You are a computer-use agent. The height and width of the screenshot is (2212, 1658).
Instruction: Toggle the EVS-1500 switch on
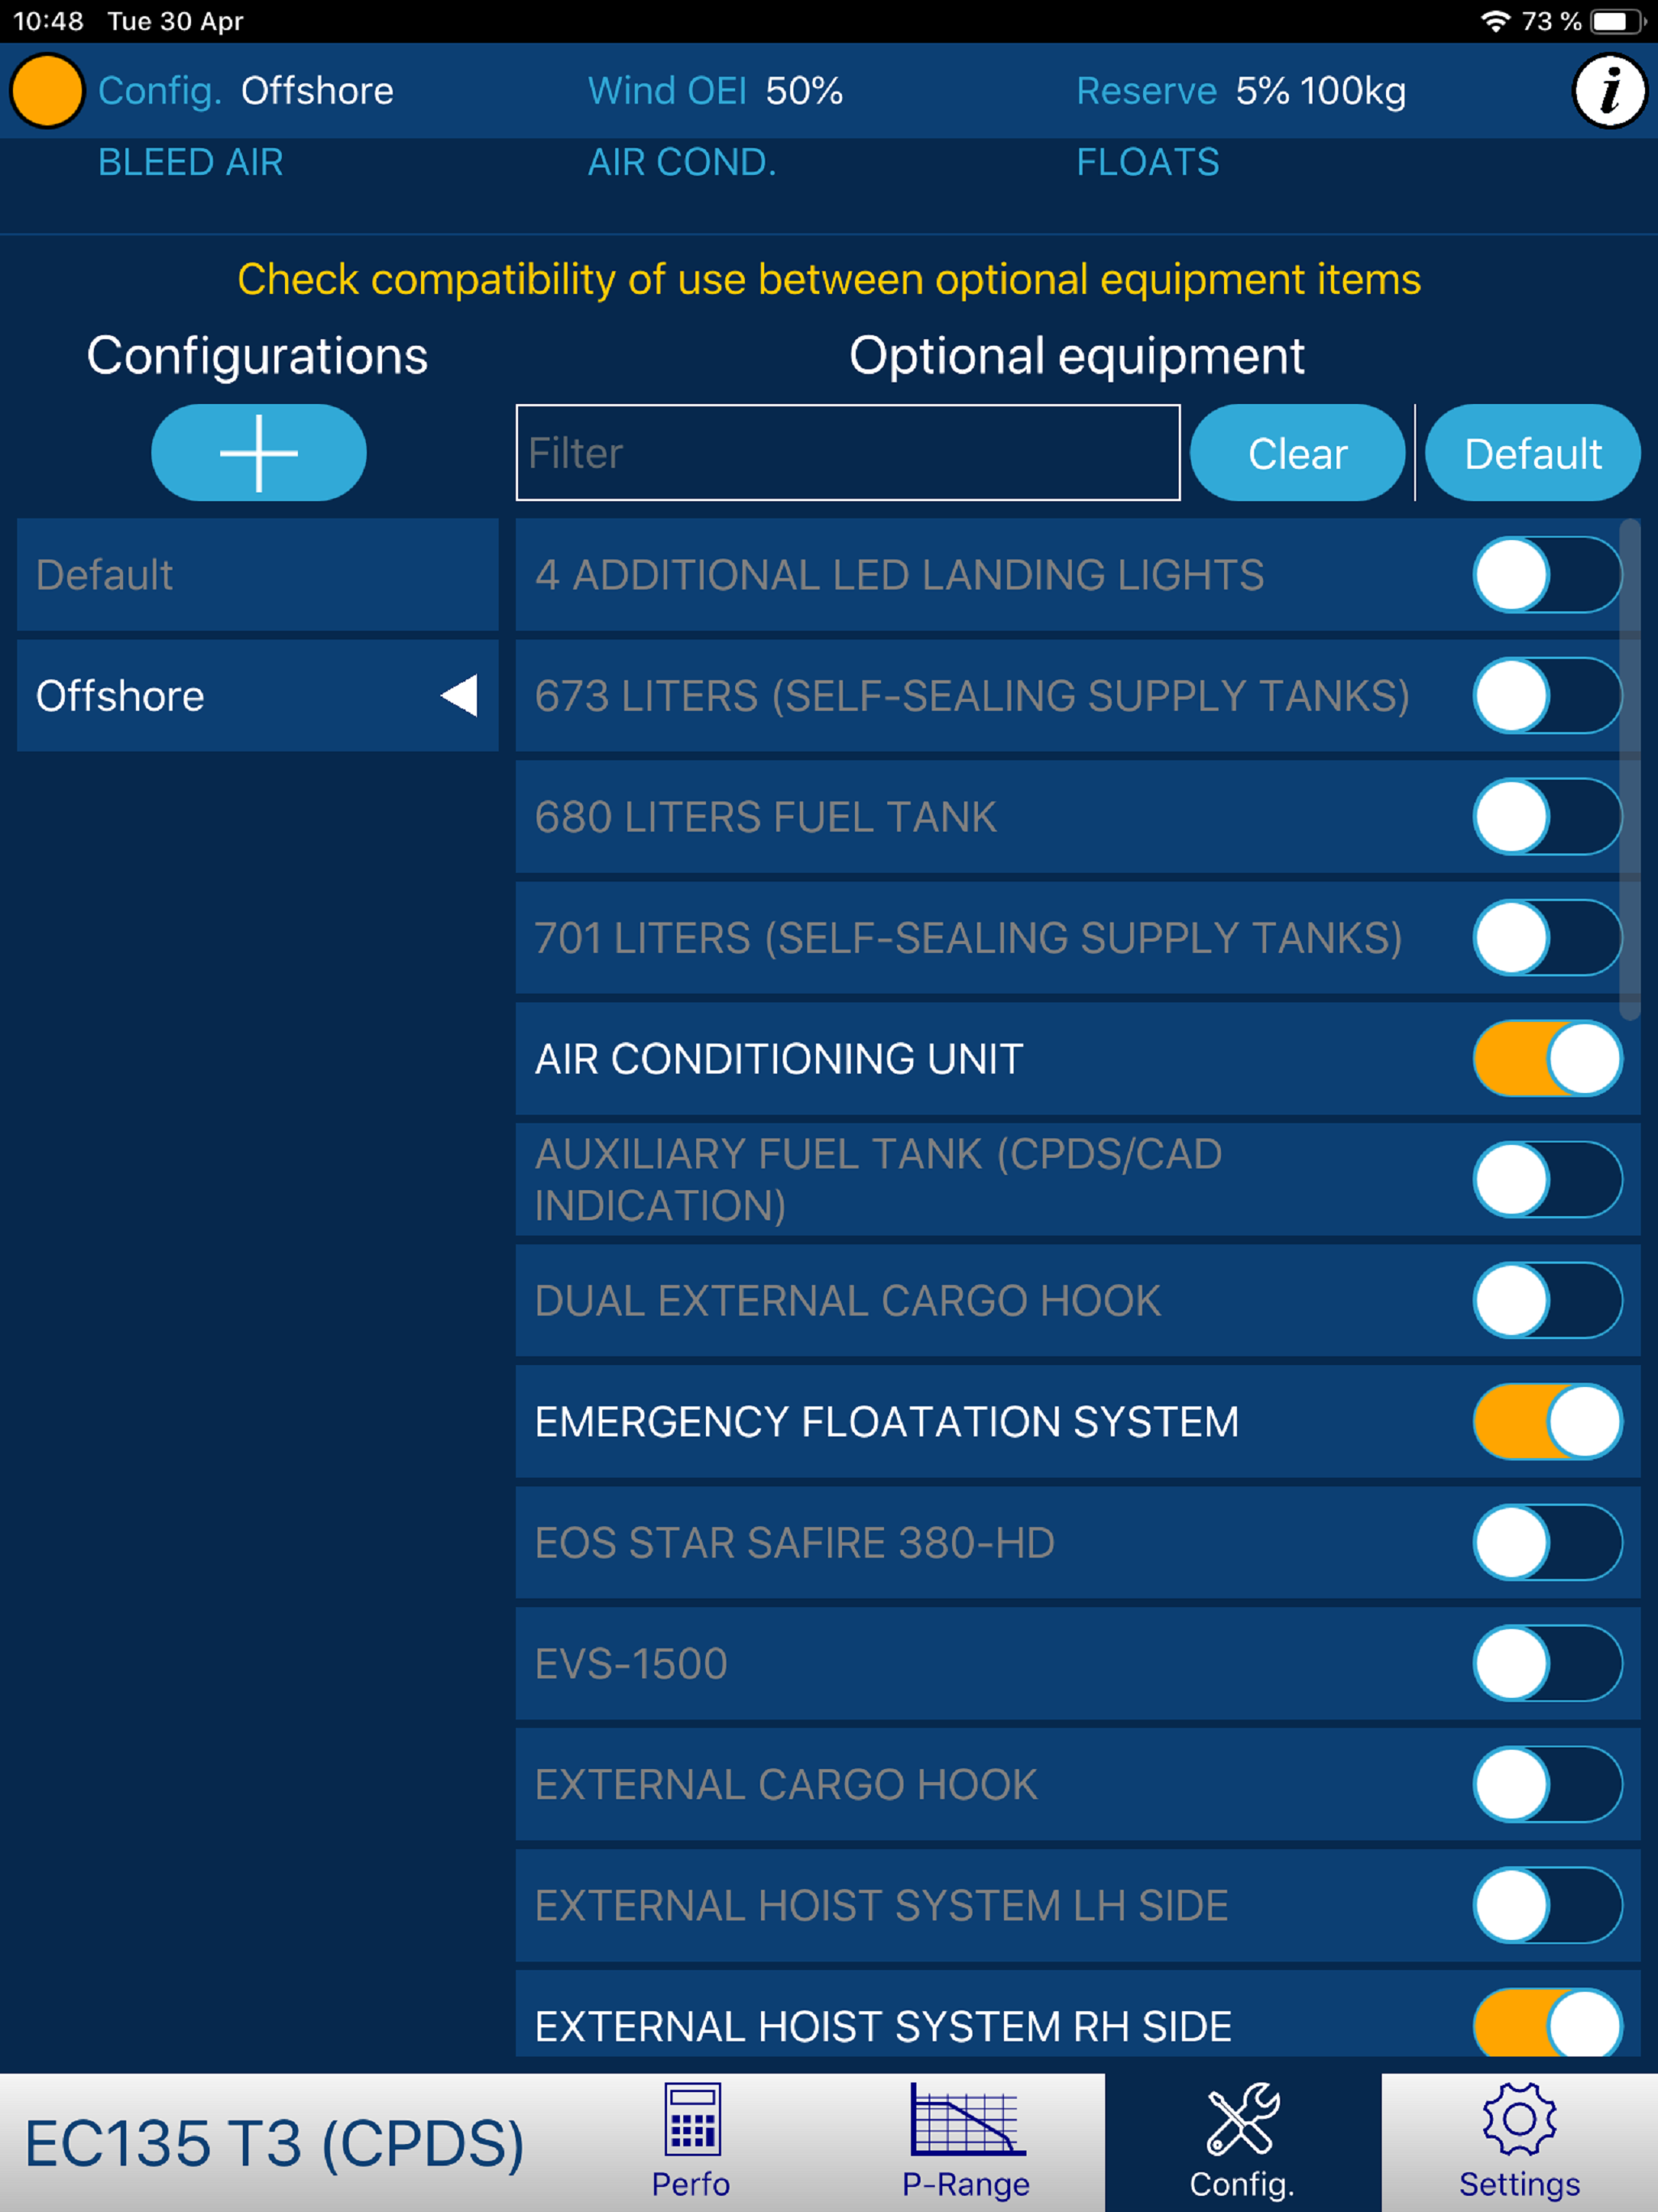click(1546, 1664)
